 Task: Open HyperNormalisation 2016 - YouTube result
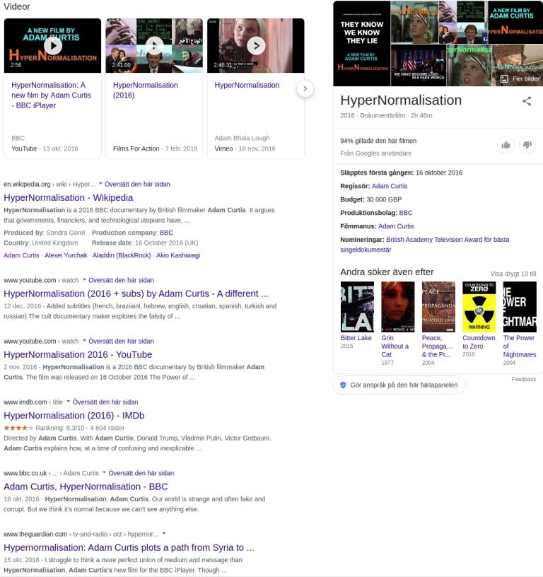click(x=78, y=354)
